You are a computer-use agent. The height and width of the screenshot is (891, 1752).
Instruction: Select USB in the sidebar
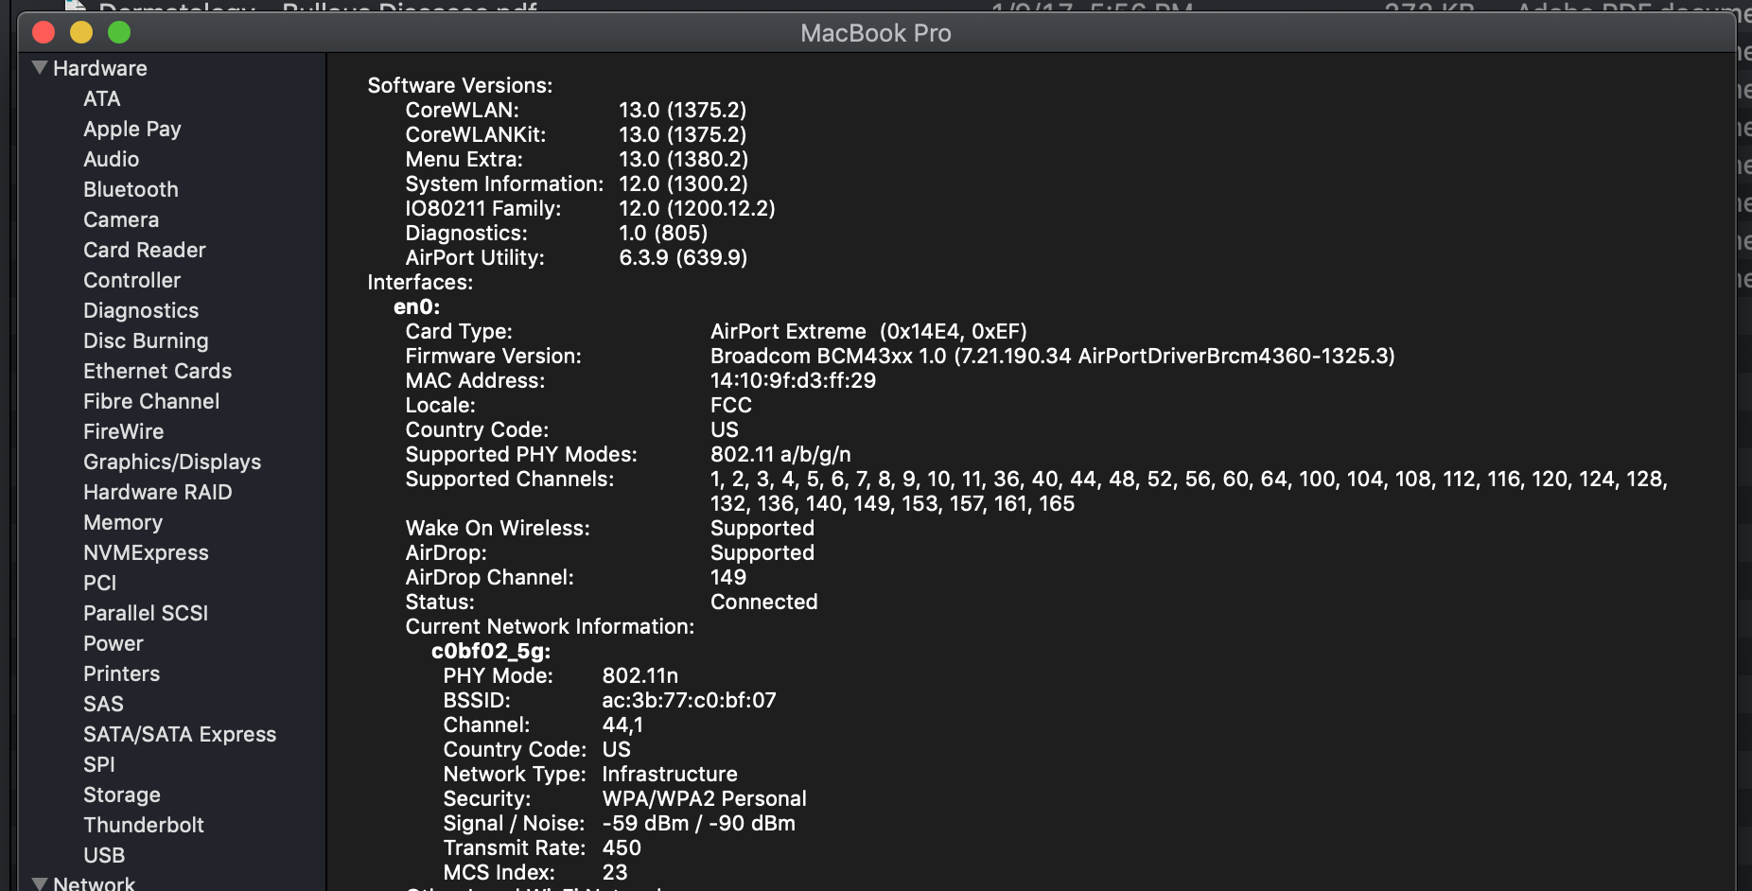coord(104,855)
